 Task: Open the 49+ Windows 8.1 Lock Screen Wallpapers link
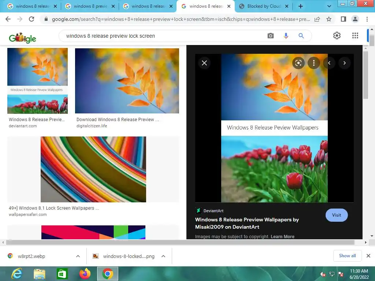click(54, 208)
